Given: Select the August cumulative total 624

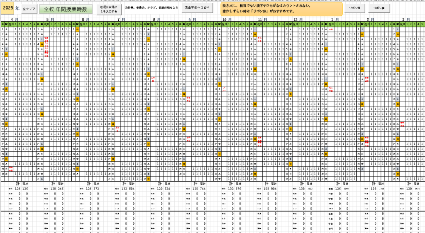Looking at the screenshot, I should [x=167, y=189].
